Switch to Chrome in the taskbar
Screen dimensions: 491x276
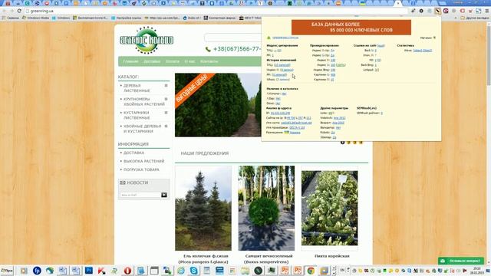(311, 271)
